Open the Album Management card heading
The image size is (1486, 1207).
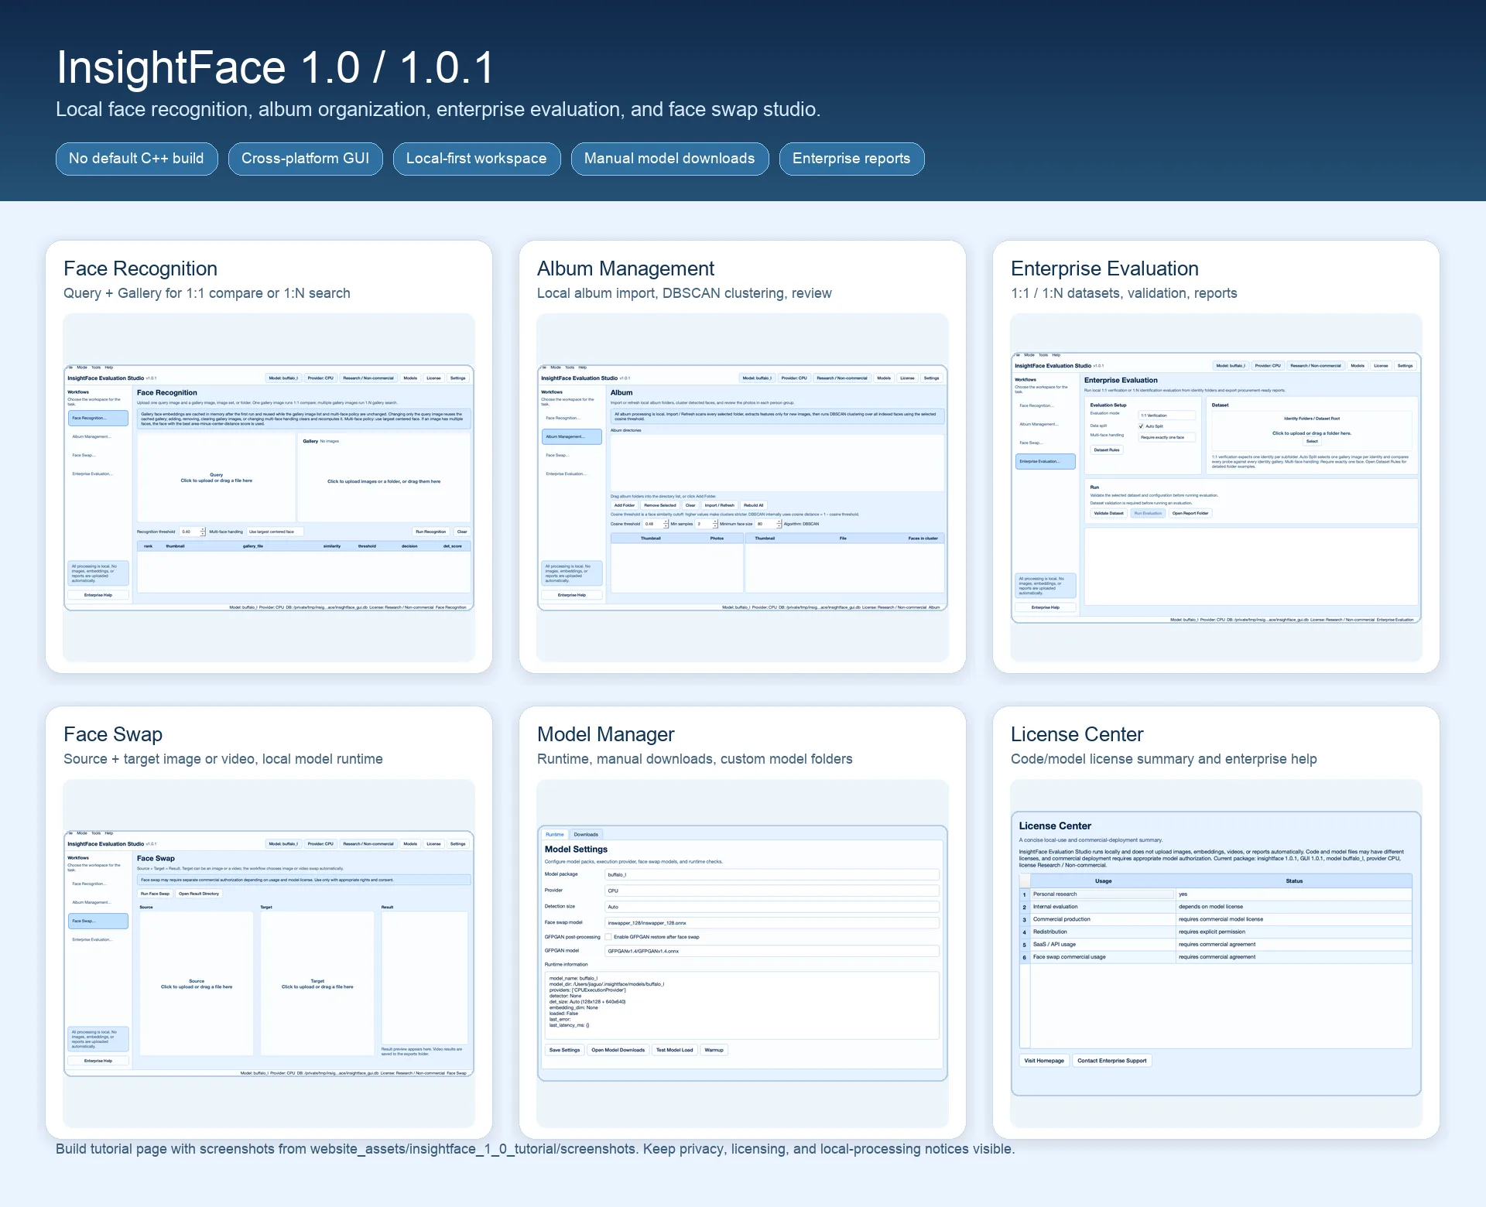[x=625, y=268]
